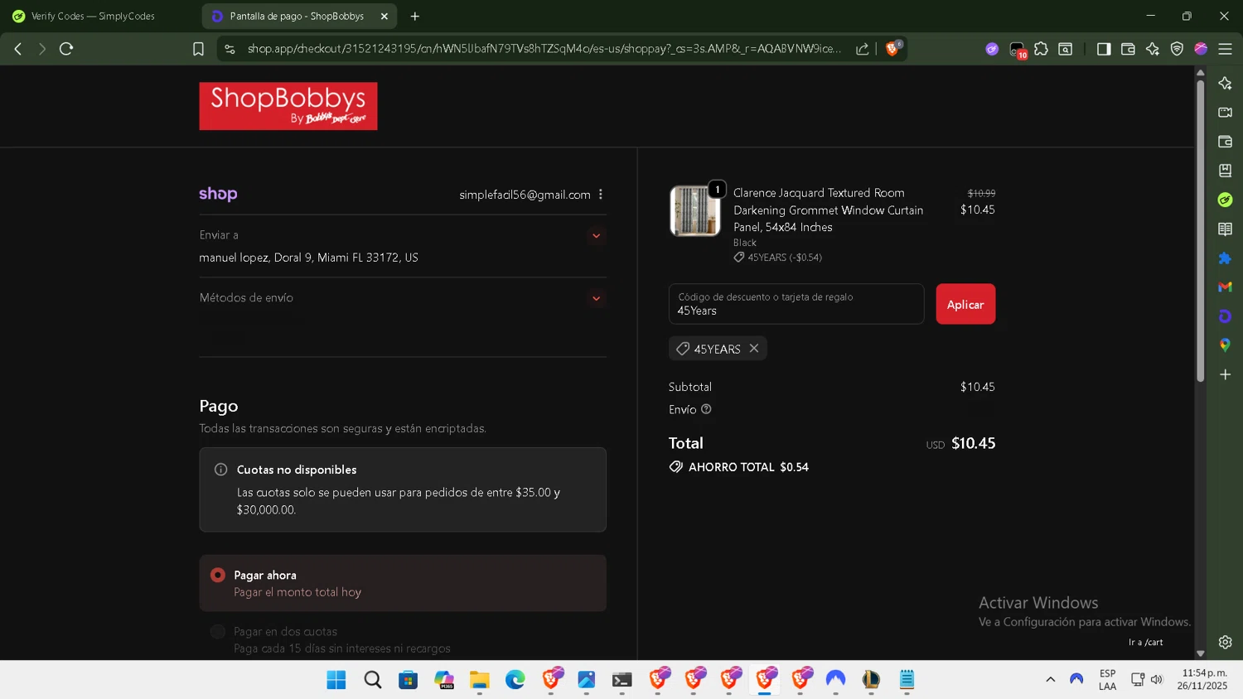Add a new item to the sidebar
This screenshot has height=699, width=1243.
pyautogui.click(x=1226, y=374)
